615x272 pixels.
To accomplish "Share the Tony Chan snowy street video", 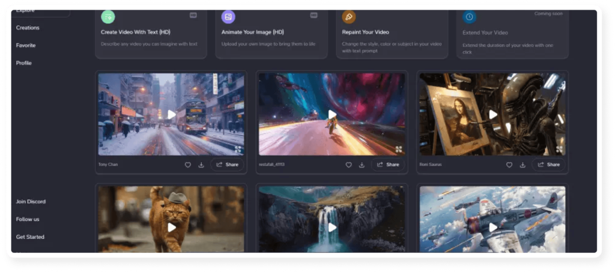I will point(227,165).
